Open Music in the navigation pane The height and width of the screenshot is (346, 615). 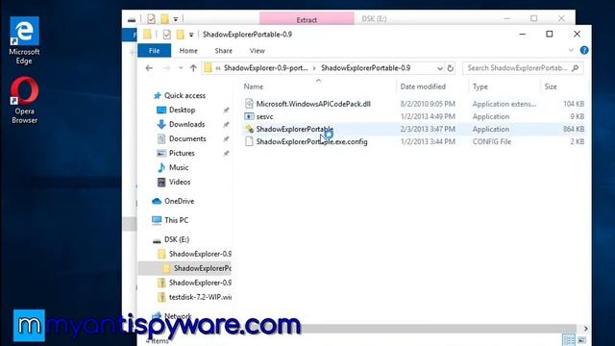click(179, 167)
